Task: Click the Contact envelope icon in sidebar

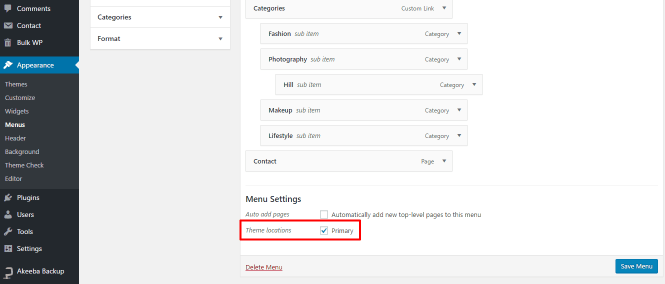Action: (8, 25)
